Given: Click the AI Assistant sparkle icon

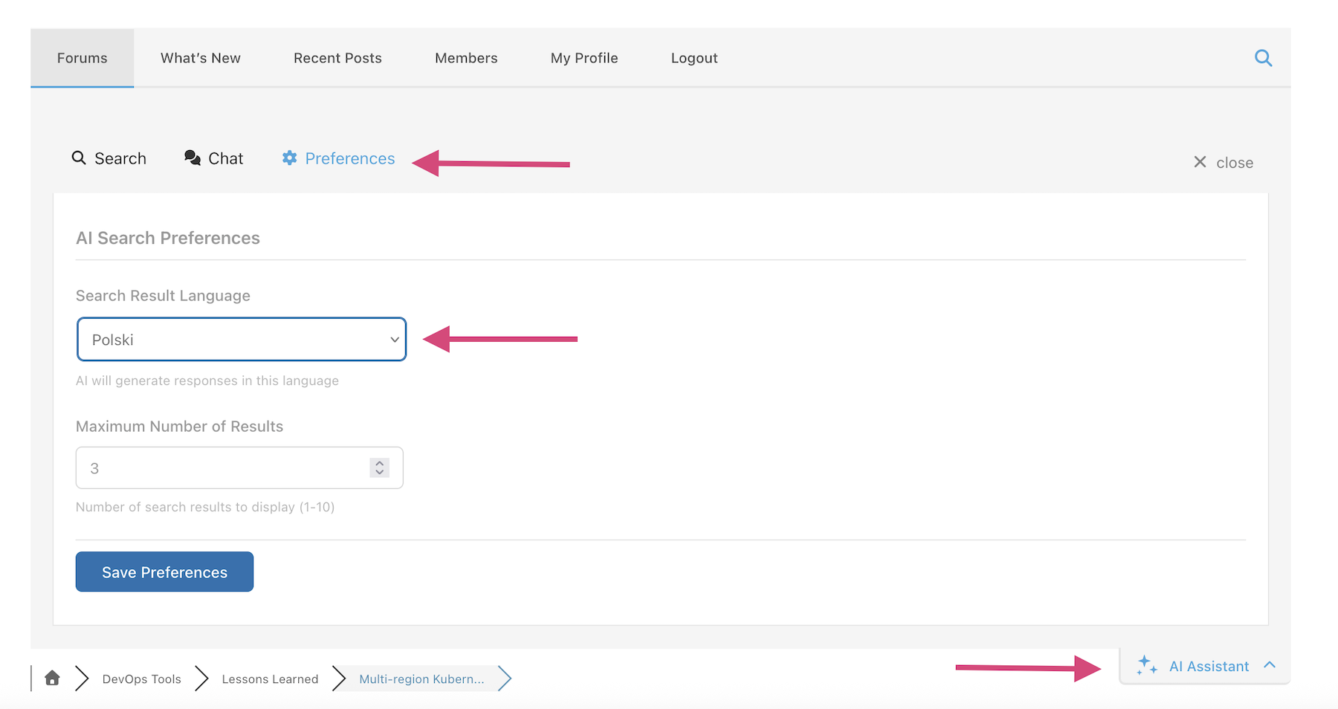Looking at the screenshot, I should coord(1147,665).
